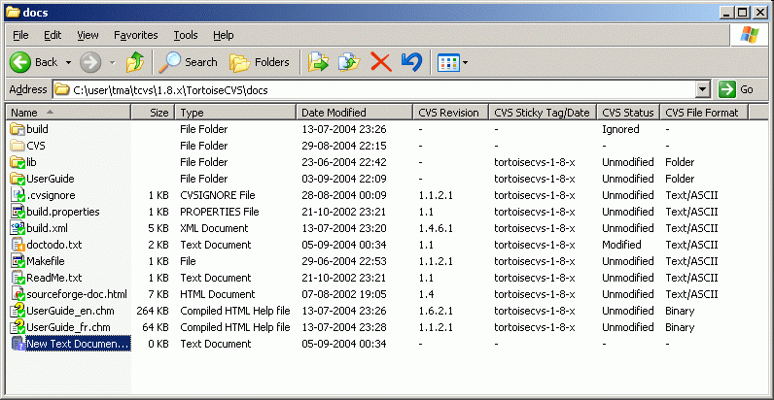Click the Modified status of doctodo.txt

point(621,245)
